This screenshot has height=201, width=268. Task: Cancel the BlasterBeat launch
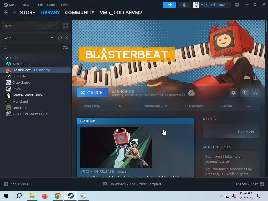pyautogui.click(x=92, y=93)
